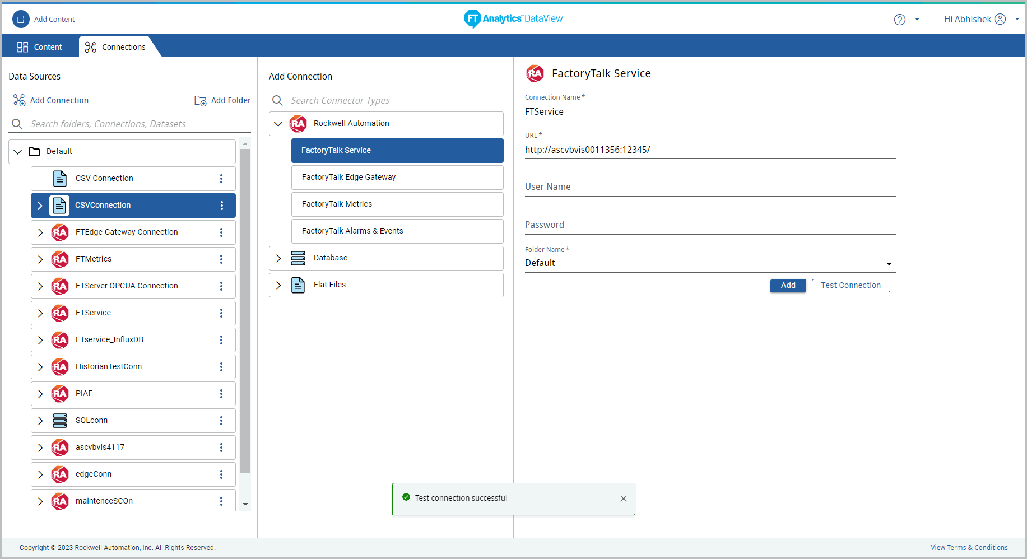Click the Add Connection link text
Viewport: 1027px width, 559px height.
[59, 100]
